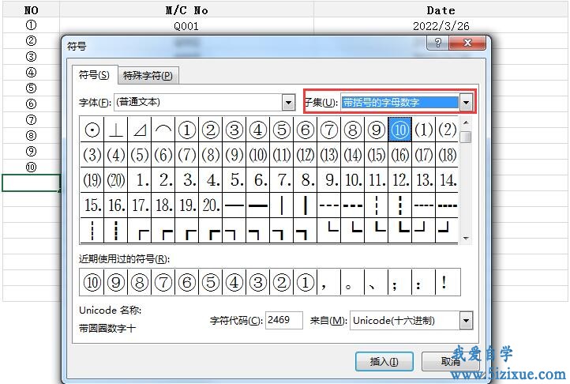Choose the '8.' numbered period symbol
The image size is (570, 384).
tap(306, 180)
